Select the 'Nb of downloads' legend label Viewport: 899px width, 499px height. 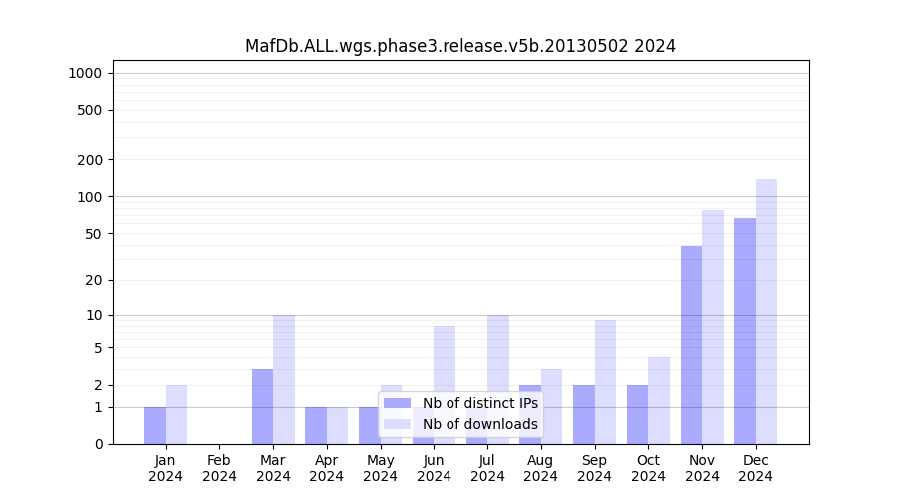pyautogui.click(x=479, y=424)
